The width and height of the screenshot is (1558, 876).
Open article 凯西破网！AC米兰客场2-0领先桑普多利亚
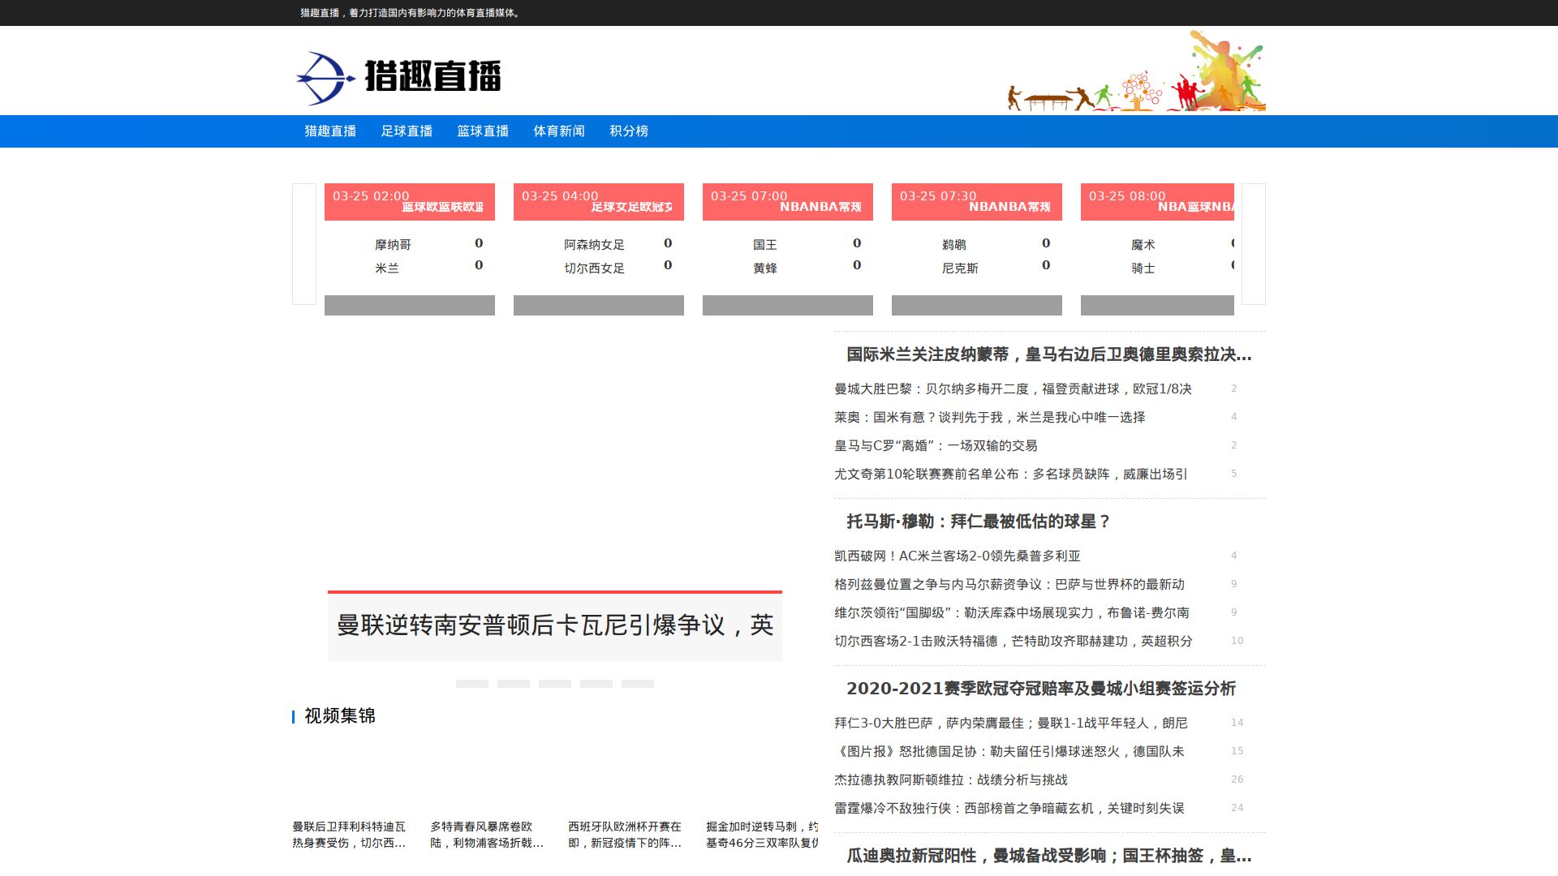tap(958, 556)
